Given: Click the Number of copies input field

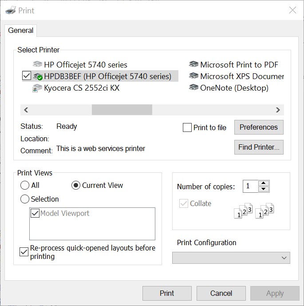Looking at the screenshot, I should pyautogui.click(x=250, y=186).
